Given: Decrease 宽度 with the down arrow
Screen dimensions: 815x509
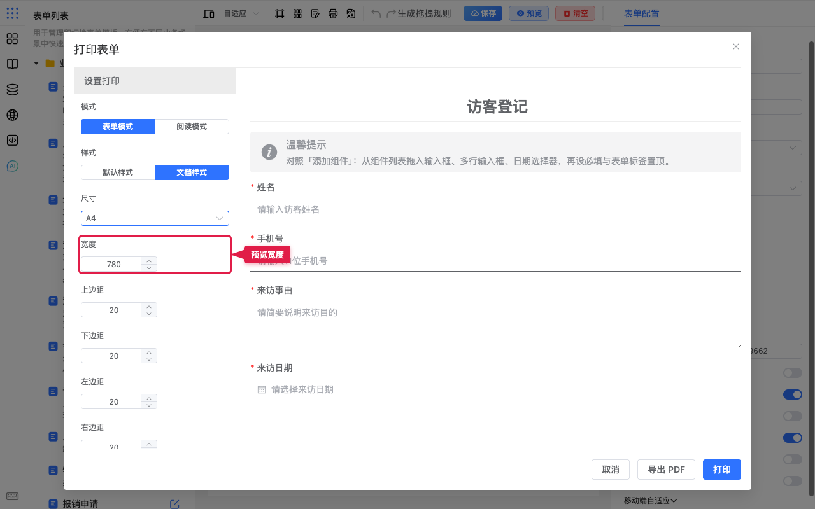Looking at the screenshot, I should click(x=149, y=268).
